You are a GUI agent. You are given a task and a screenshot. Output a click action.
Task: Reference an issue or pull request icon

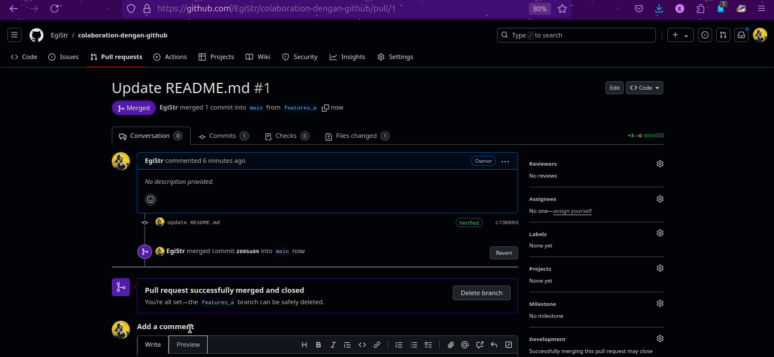pos(479,345)
